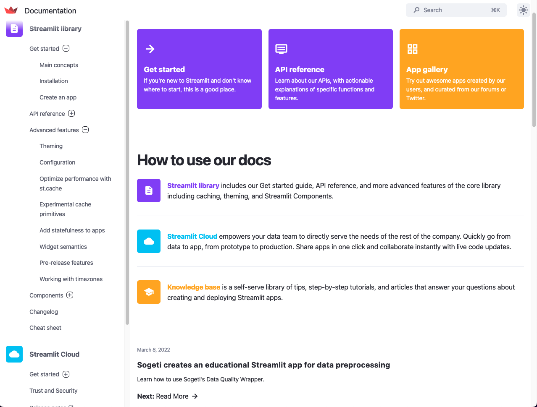Expand Get started under Streamlit Cloud
The image size is (537, 407).
[66, 374]
